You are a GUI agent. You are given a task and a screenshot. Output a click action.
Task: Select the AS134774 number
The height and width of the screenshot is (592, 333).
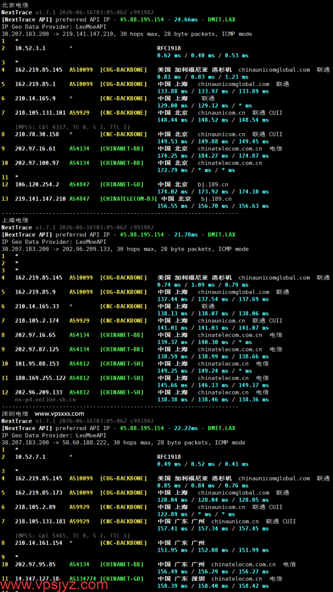click(x=83, y=579)
